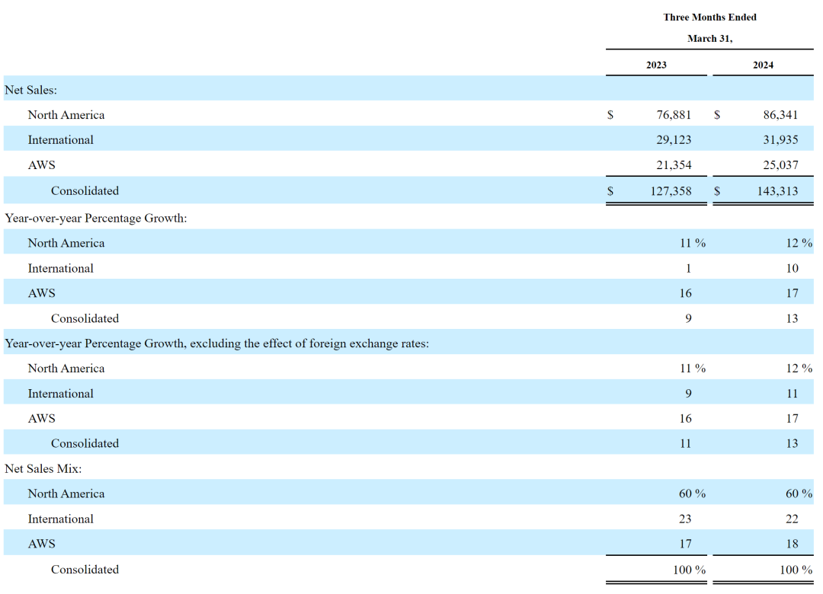This screenshot has height=594, width=823.
Task: Select International mix value 23
Action: [685, 519]
